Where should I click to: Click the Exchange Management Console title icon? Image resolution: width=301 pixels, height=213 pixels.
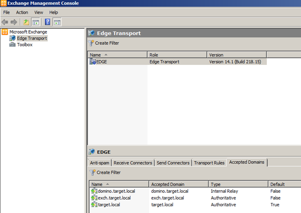3,3
